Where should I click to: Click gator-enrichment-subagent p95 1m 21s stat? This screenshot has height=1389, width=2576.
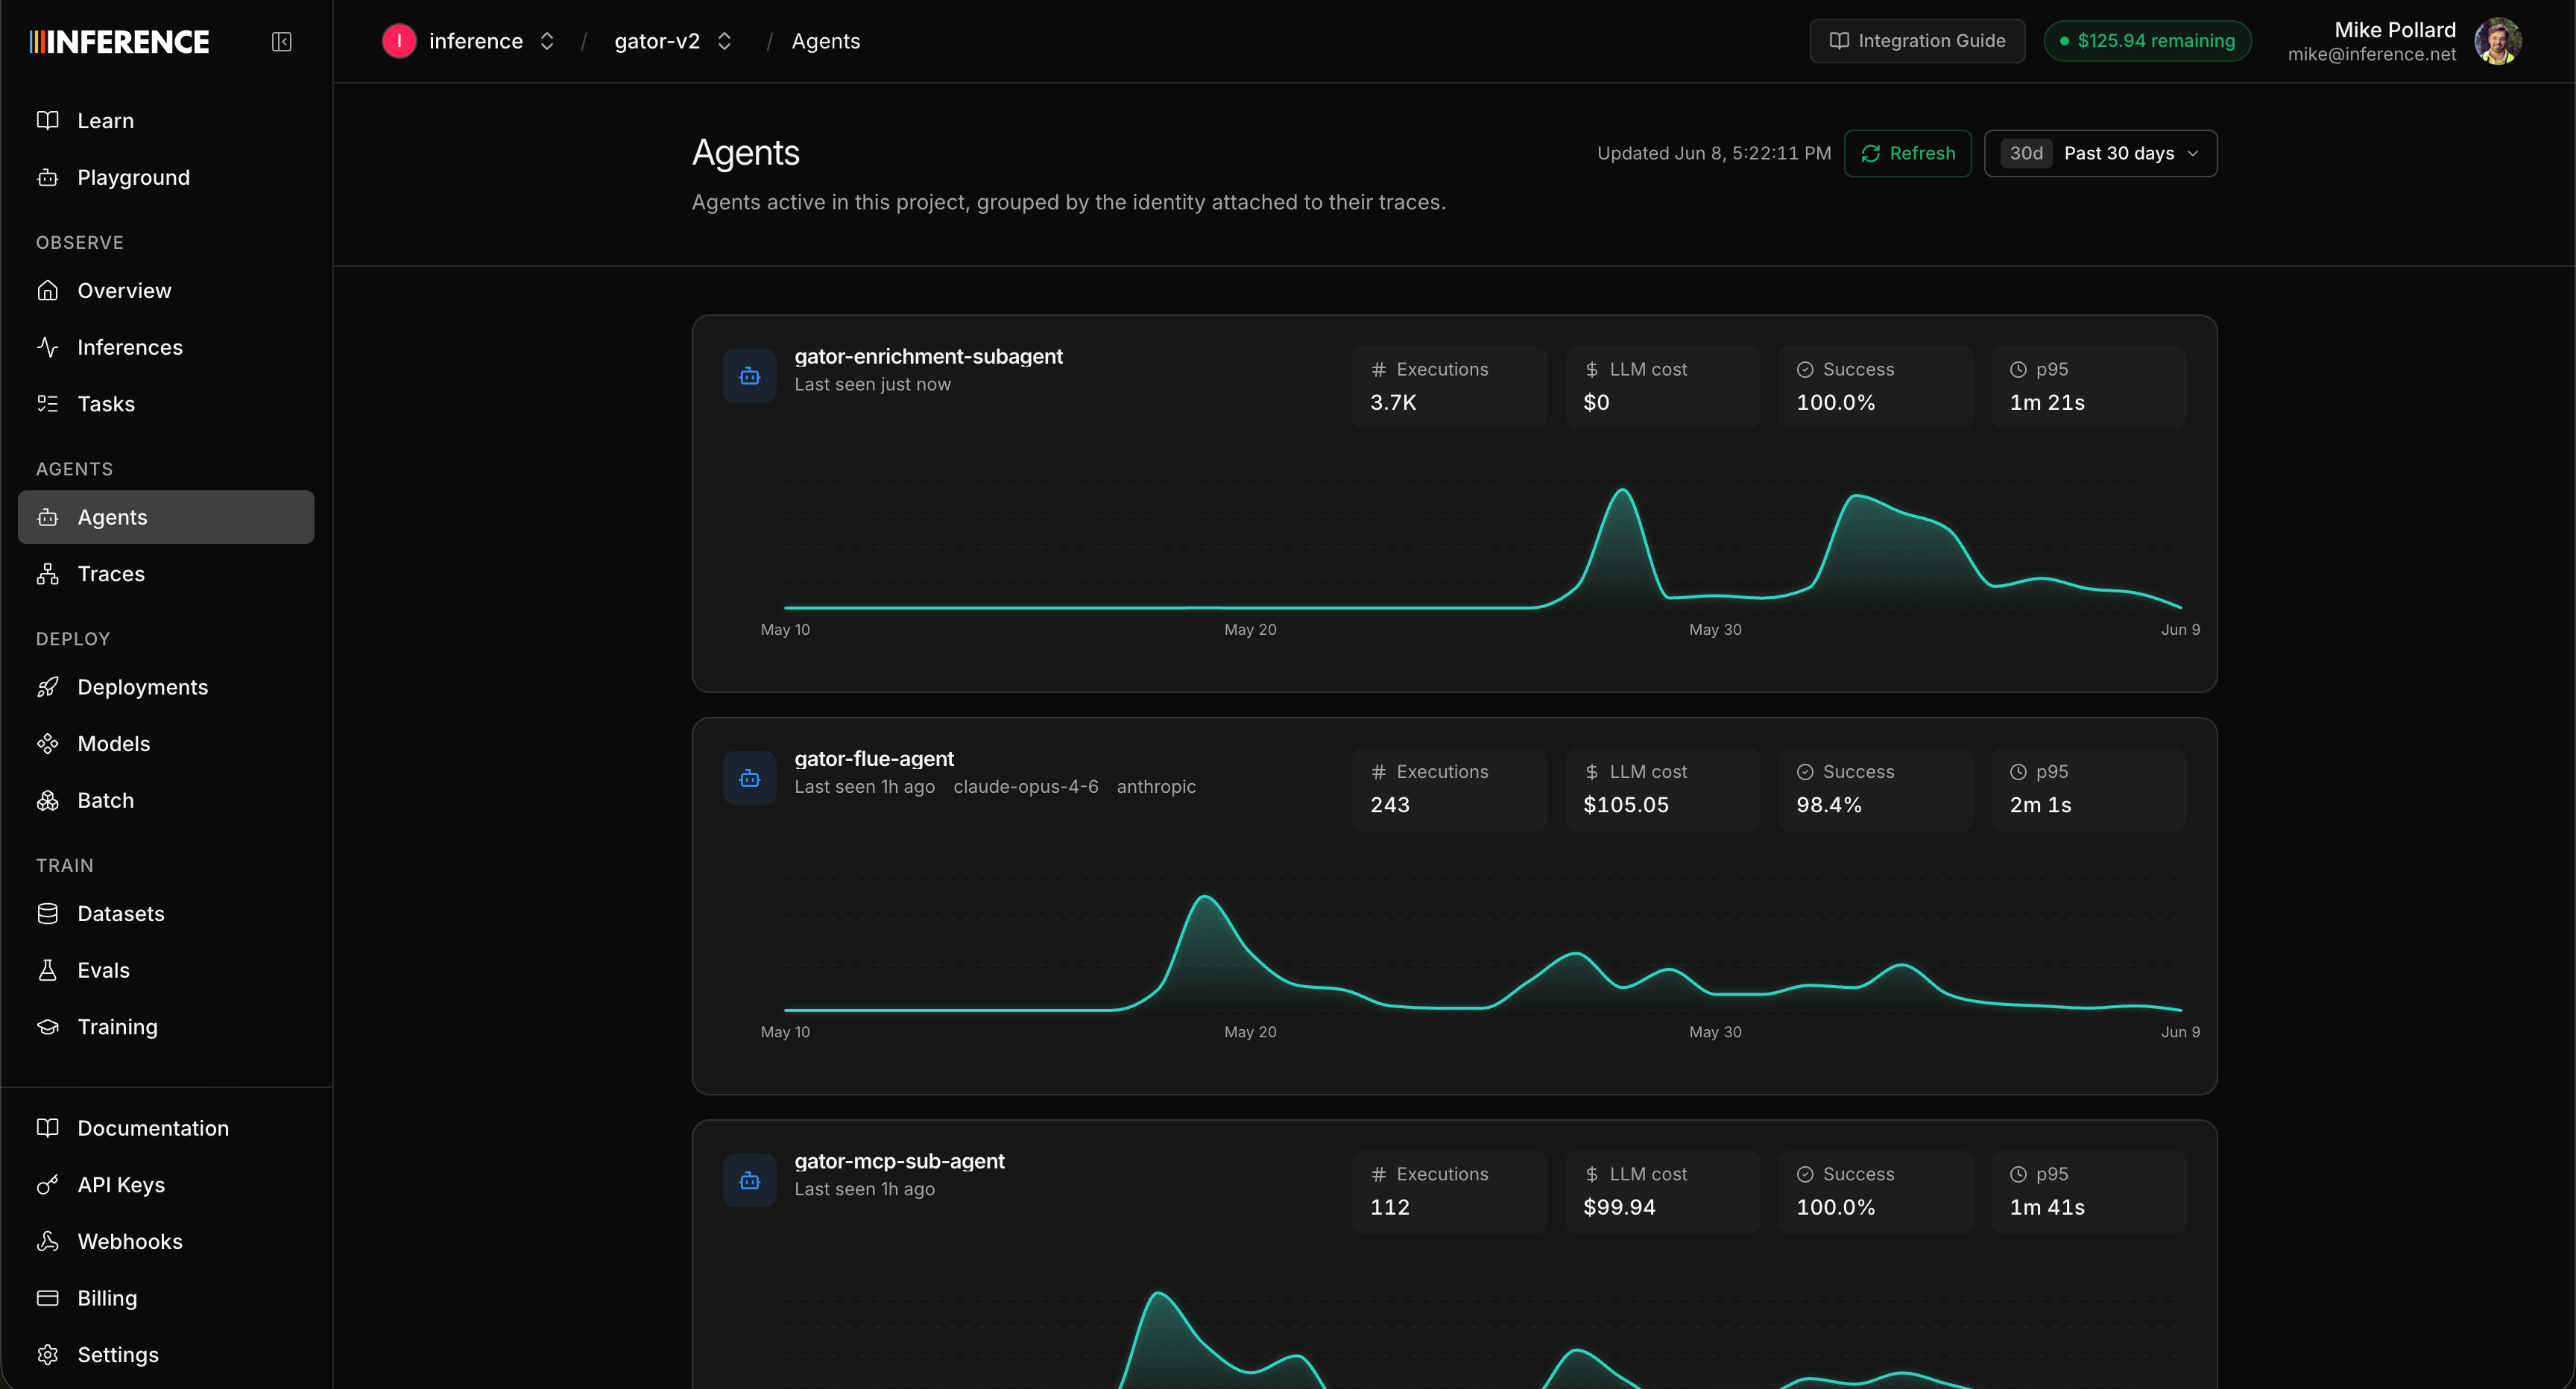[2088, 387]
